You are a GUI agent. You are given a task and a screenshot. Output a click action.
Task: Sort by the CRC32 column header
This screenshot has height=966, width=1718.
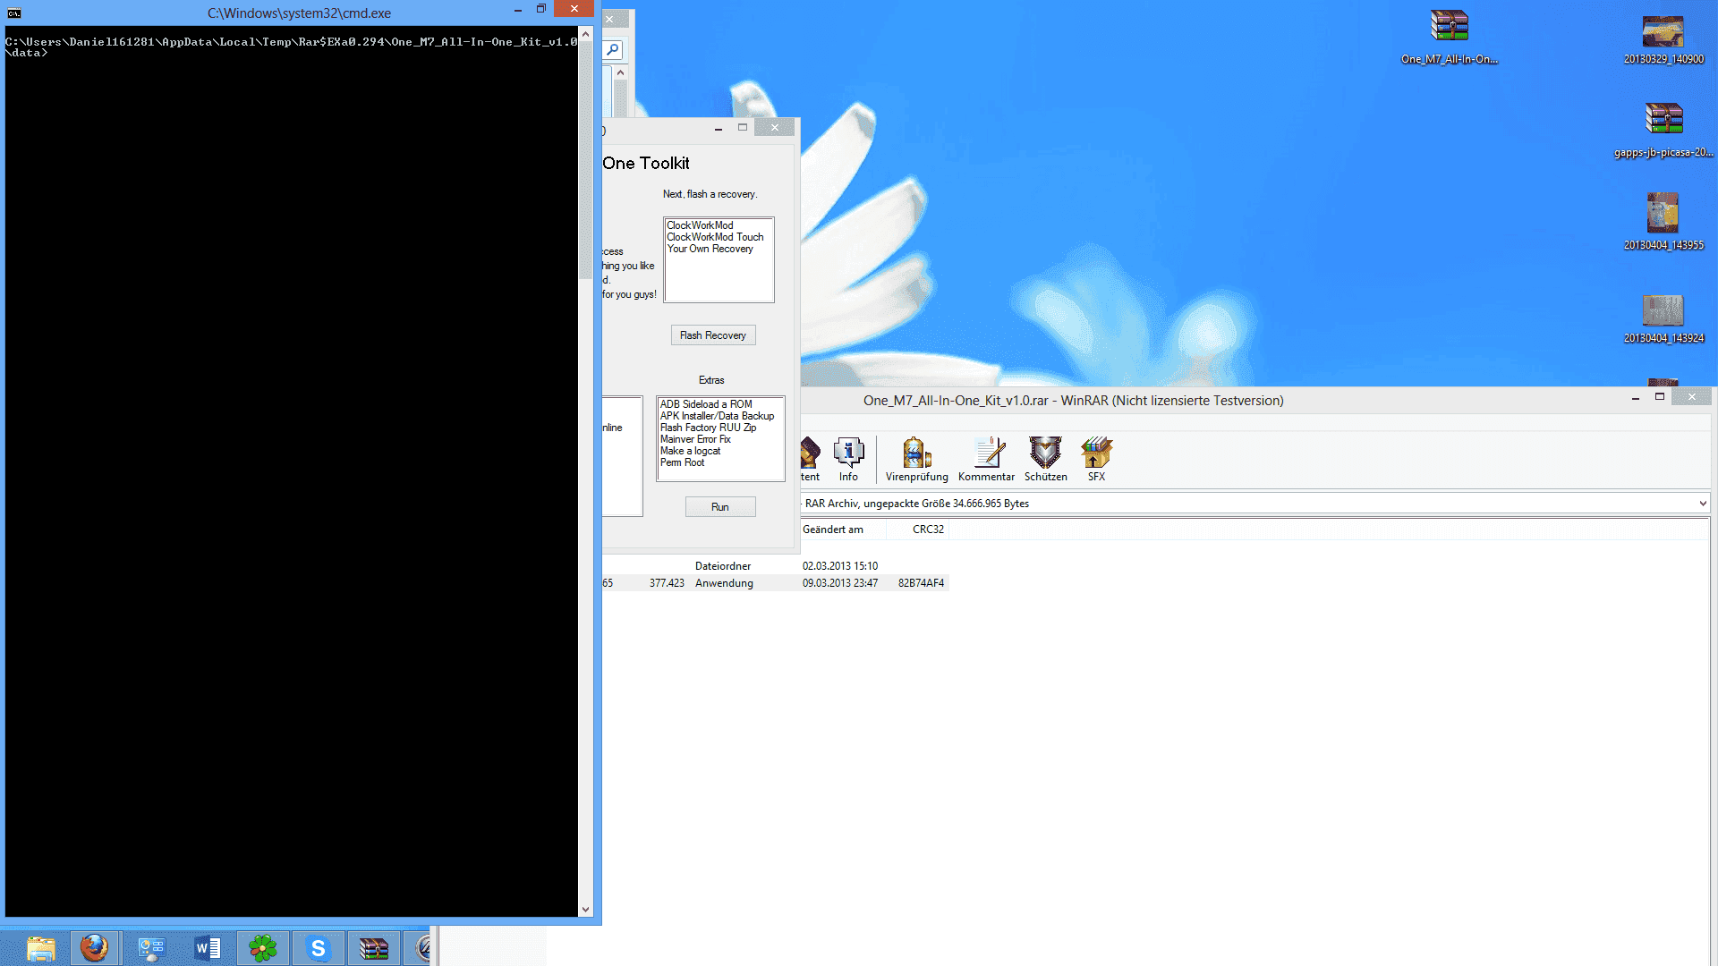click(x=917, y=530)
